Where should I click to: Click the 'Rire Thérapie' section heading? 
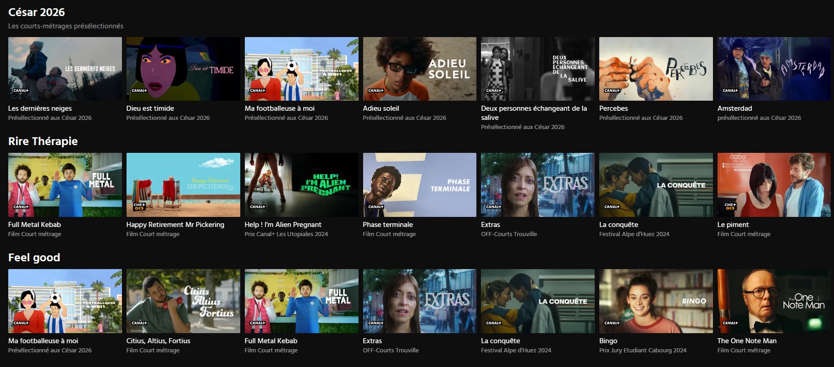click(43, 141)
